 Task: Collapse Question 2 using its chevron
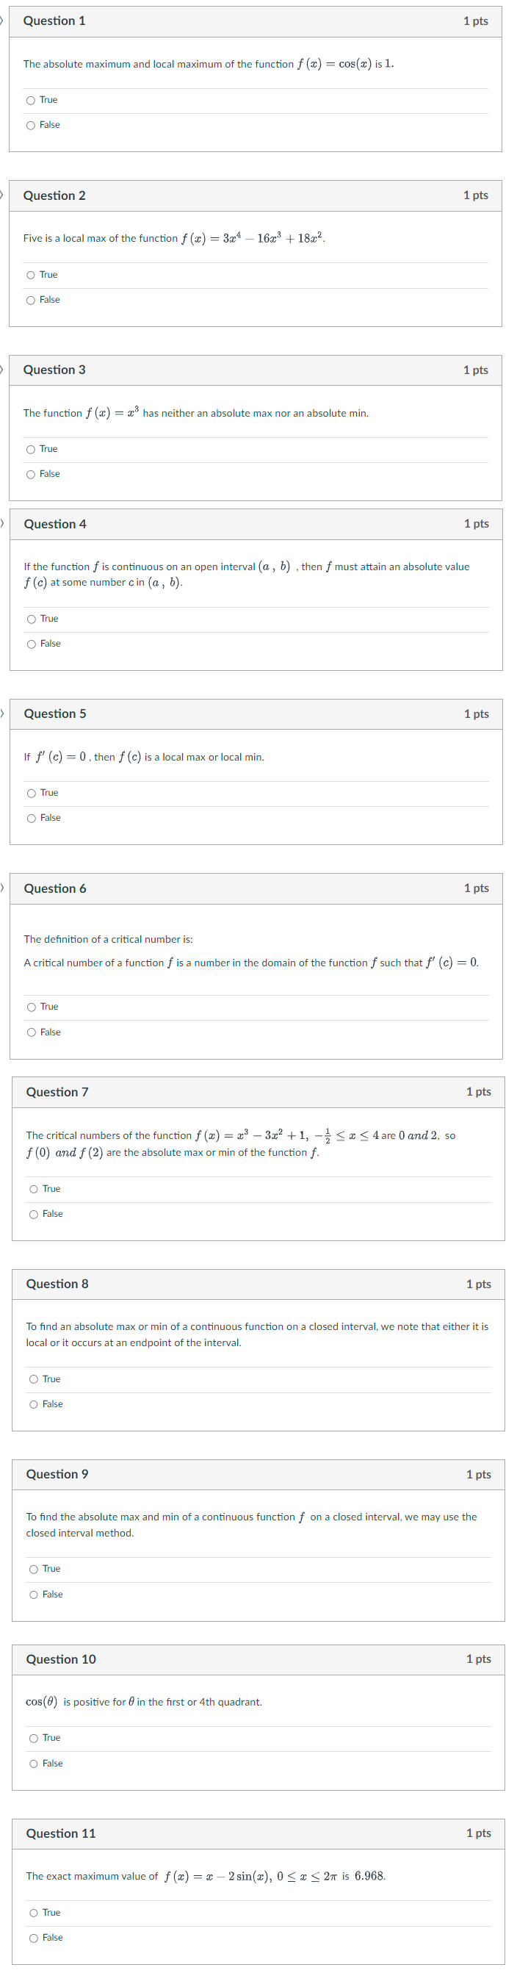(x=2, y=195)
